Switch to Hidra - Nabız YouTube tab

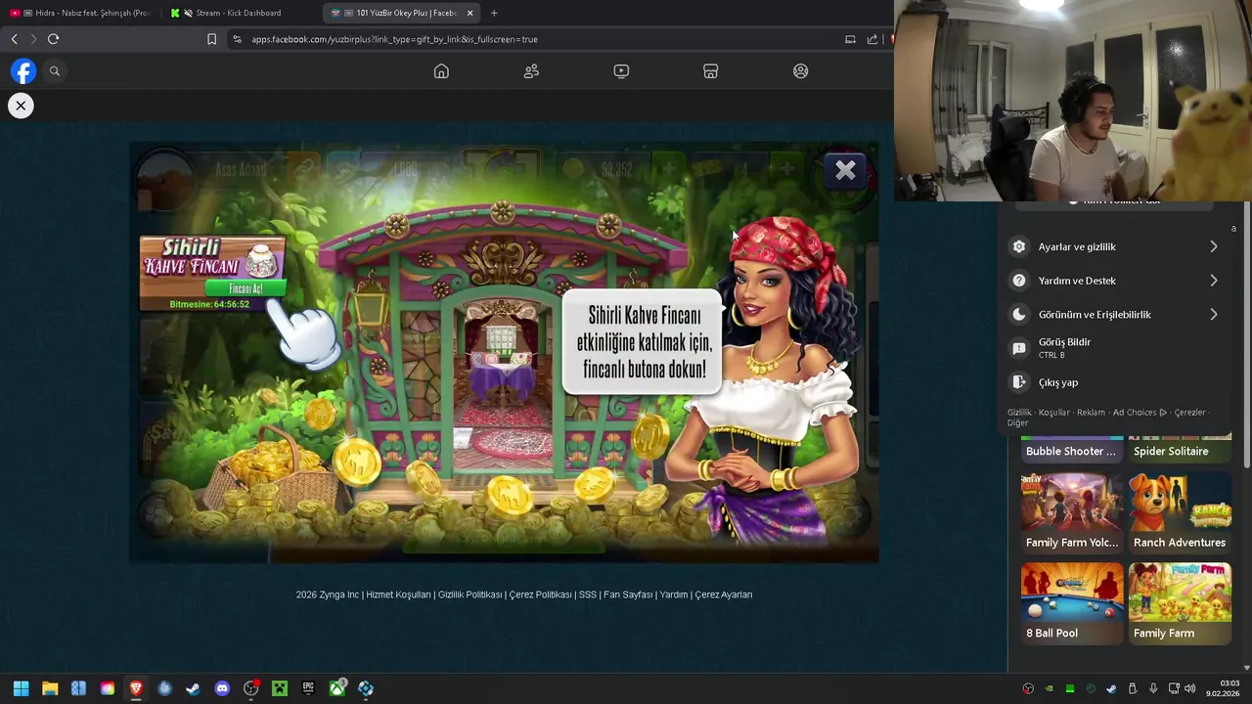pyautogui.click(x=80, y=13)
